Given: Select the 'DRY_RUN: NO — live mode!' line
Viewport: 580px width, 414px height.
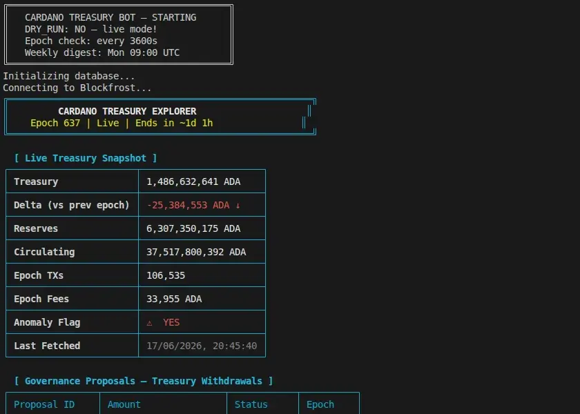Looking at the screenshot, I should click(x=91, y=29).
